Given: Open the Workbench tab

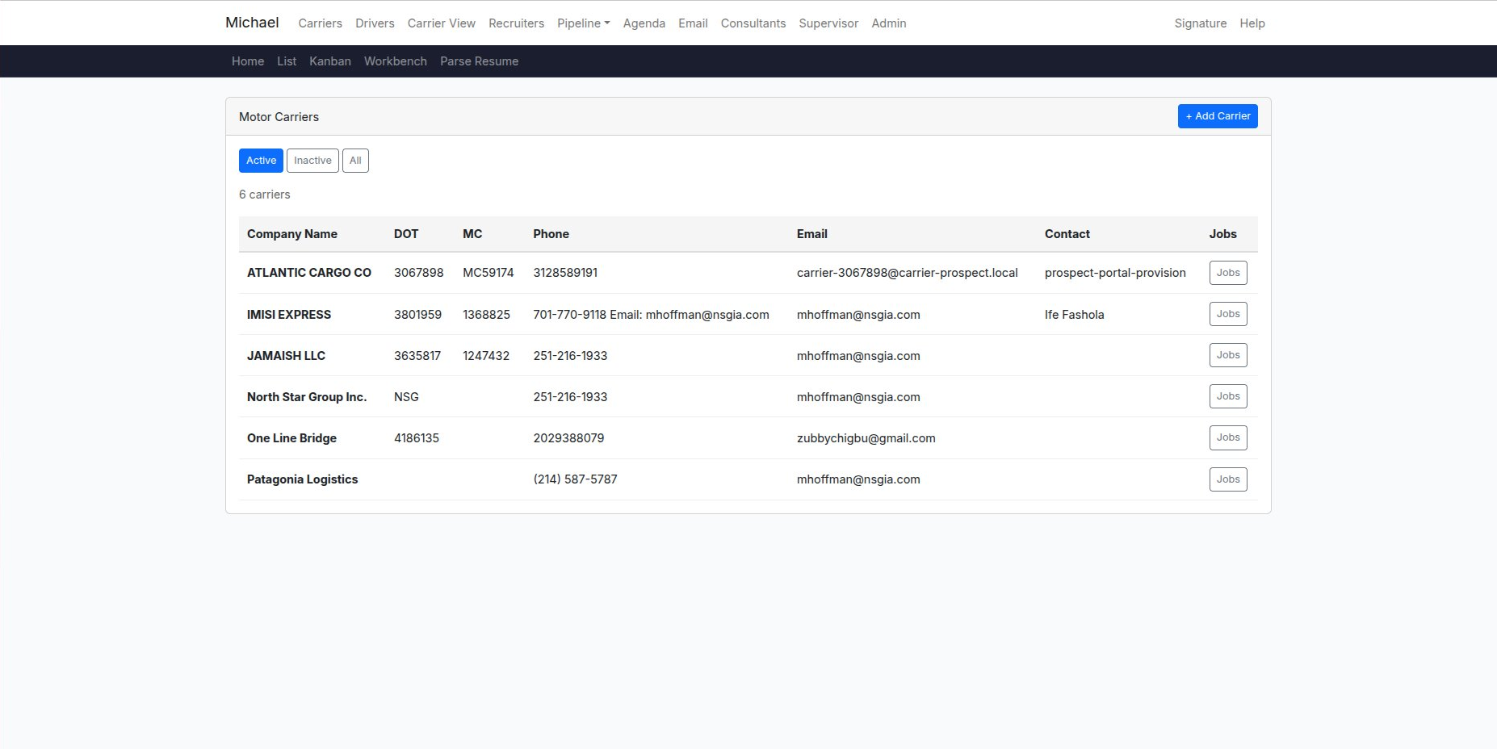Looking at the screenshot, I should coord(396,61).
